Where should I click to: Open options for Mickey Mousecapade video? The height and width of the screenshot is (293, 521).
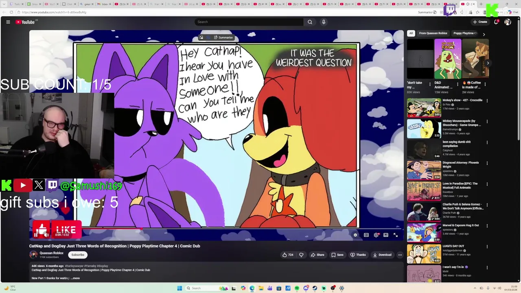(487, 121)
